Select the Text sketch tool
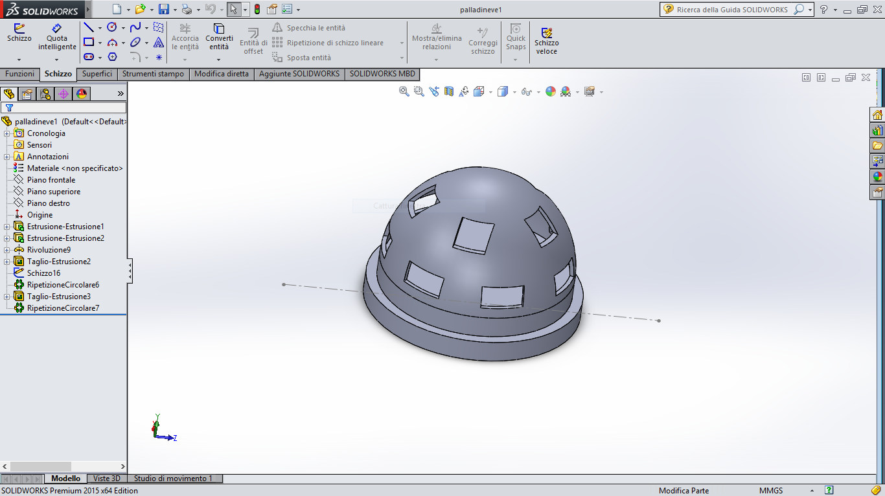Viewport: 885px width, 496px height. (x=159, y=42)
